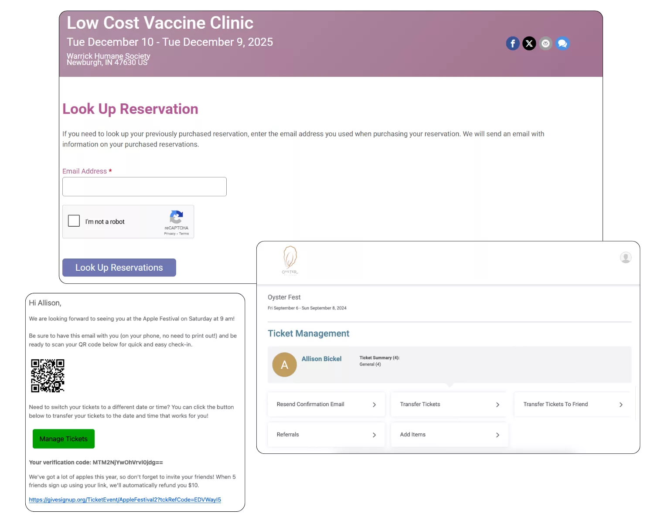This screenshot has width=654, height=524.
Task: Open the Transfer Tickets chevron
Action: click(497, 405)
